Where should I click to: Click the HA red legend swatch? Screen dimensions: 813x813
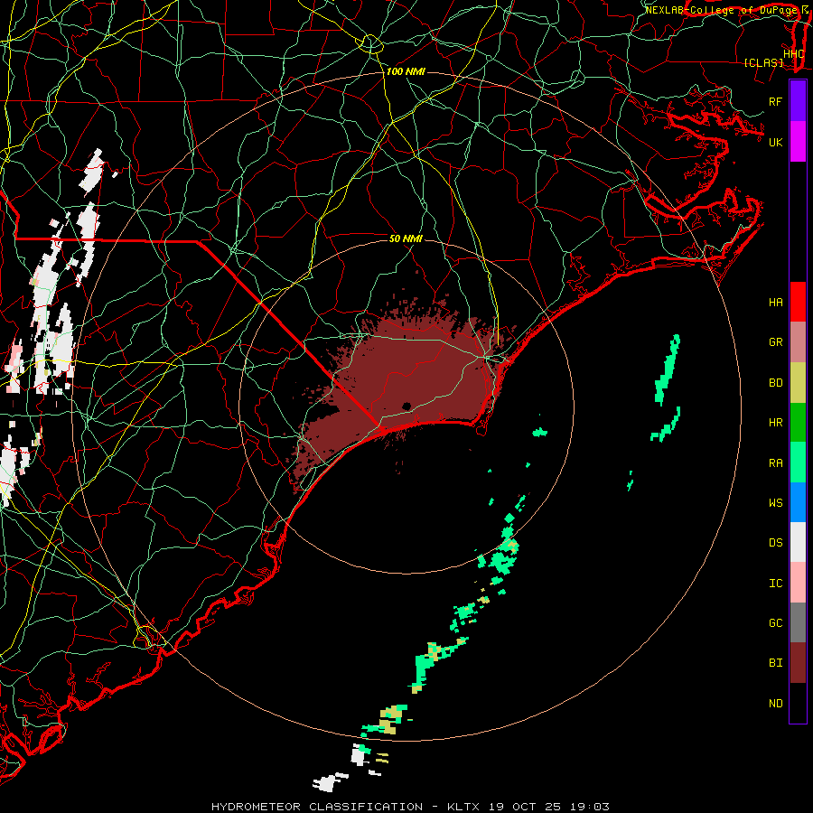[798, 302]
